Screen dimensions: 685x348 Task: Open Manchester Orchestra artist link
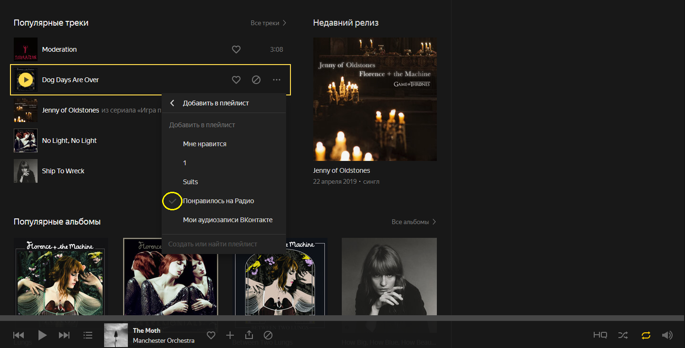(x=164, y=340)
